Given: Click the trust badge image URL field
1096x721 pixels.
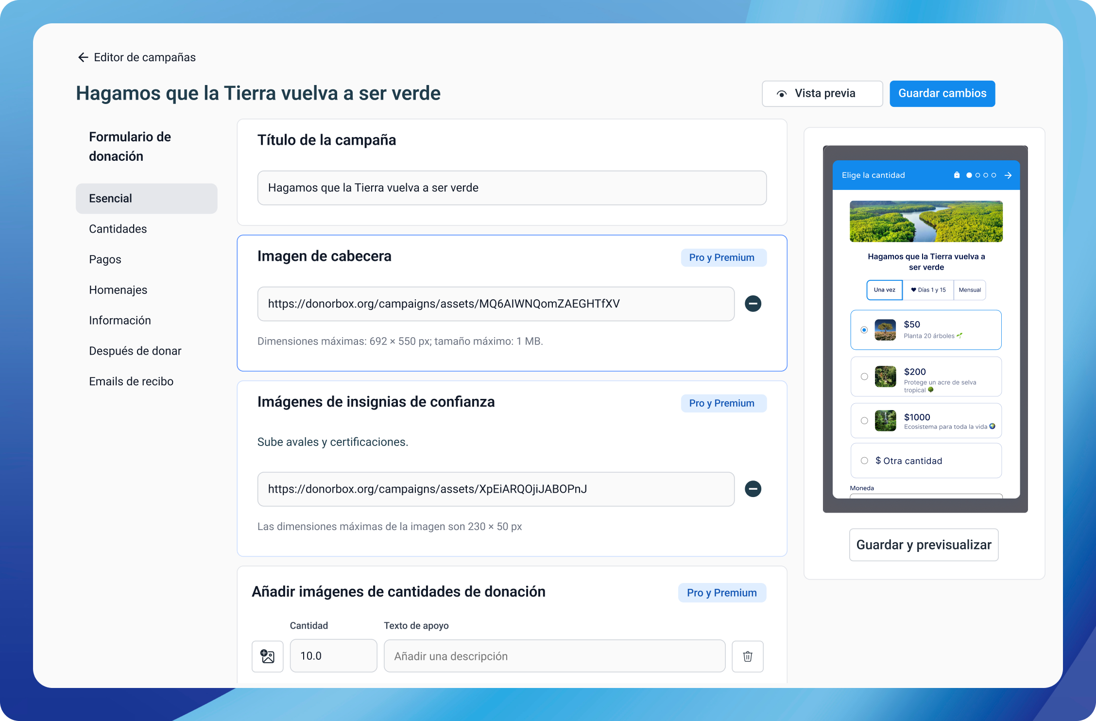Looking at the screenshot, I should (496, 489).
